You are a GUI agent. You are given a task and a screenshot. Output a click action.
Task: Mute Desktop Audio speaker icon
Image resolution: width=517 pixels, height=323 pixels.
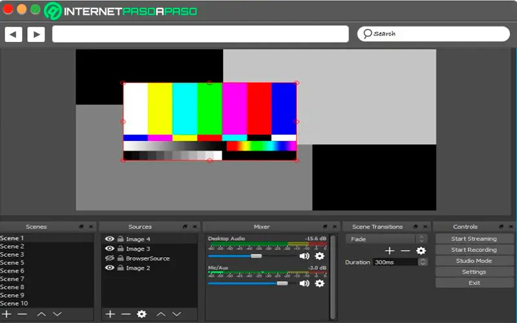[304, 256]
